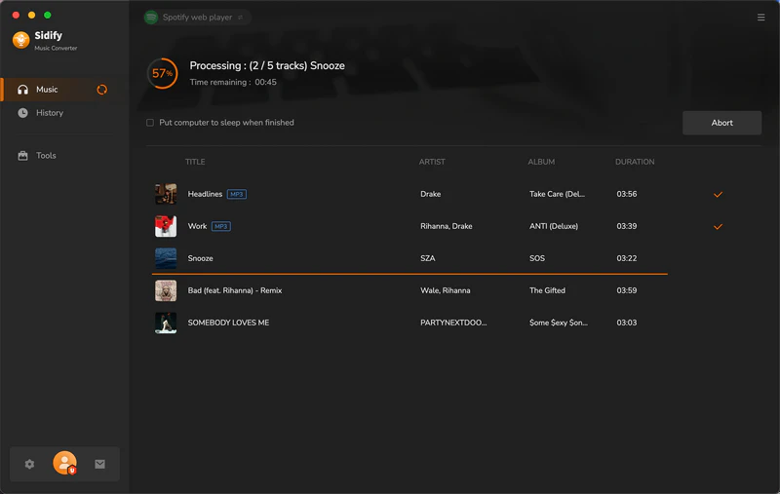
Task: Click the Spotify logo icon in source selector
Action: 151,18
